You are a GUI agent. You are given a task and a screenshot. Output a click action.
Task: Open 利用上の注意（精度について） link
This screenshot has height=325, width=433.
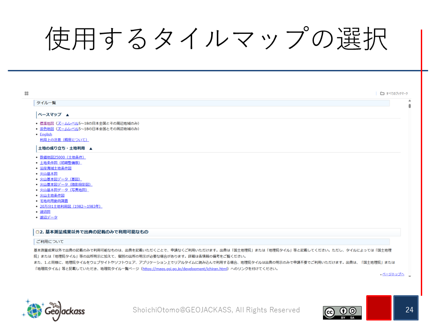(64, 140)
